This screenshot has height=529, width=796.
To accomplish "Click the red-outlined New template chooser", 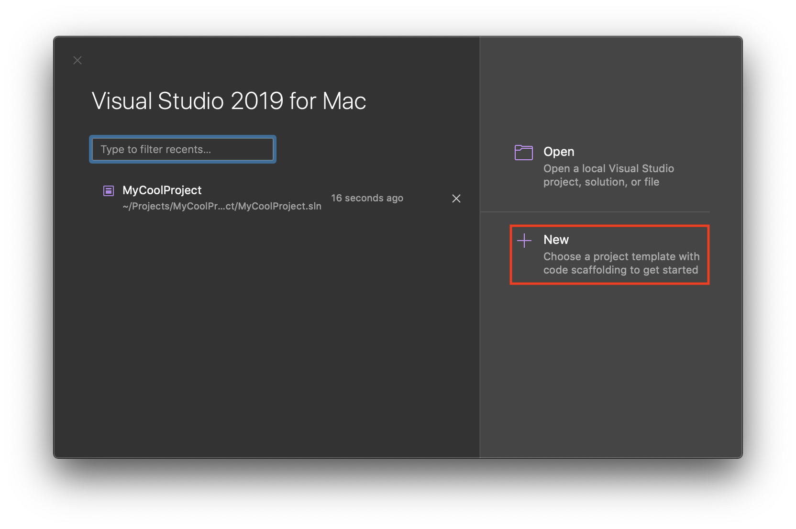I will click(x=609, y=254).
